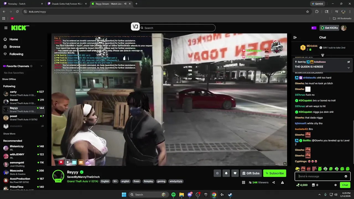This screenshot has height=199, width=354.
Task: Click star favorite button under stream
Action: [x=217, y=173]
